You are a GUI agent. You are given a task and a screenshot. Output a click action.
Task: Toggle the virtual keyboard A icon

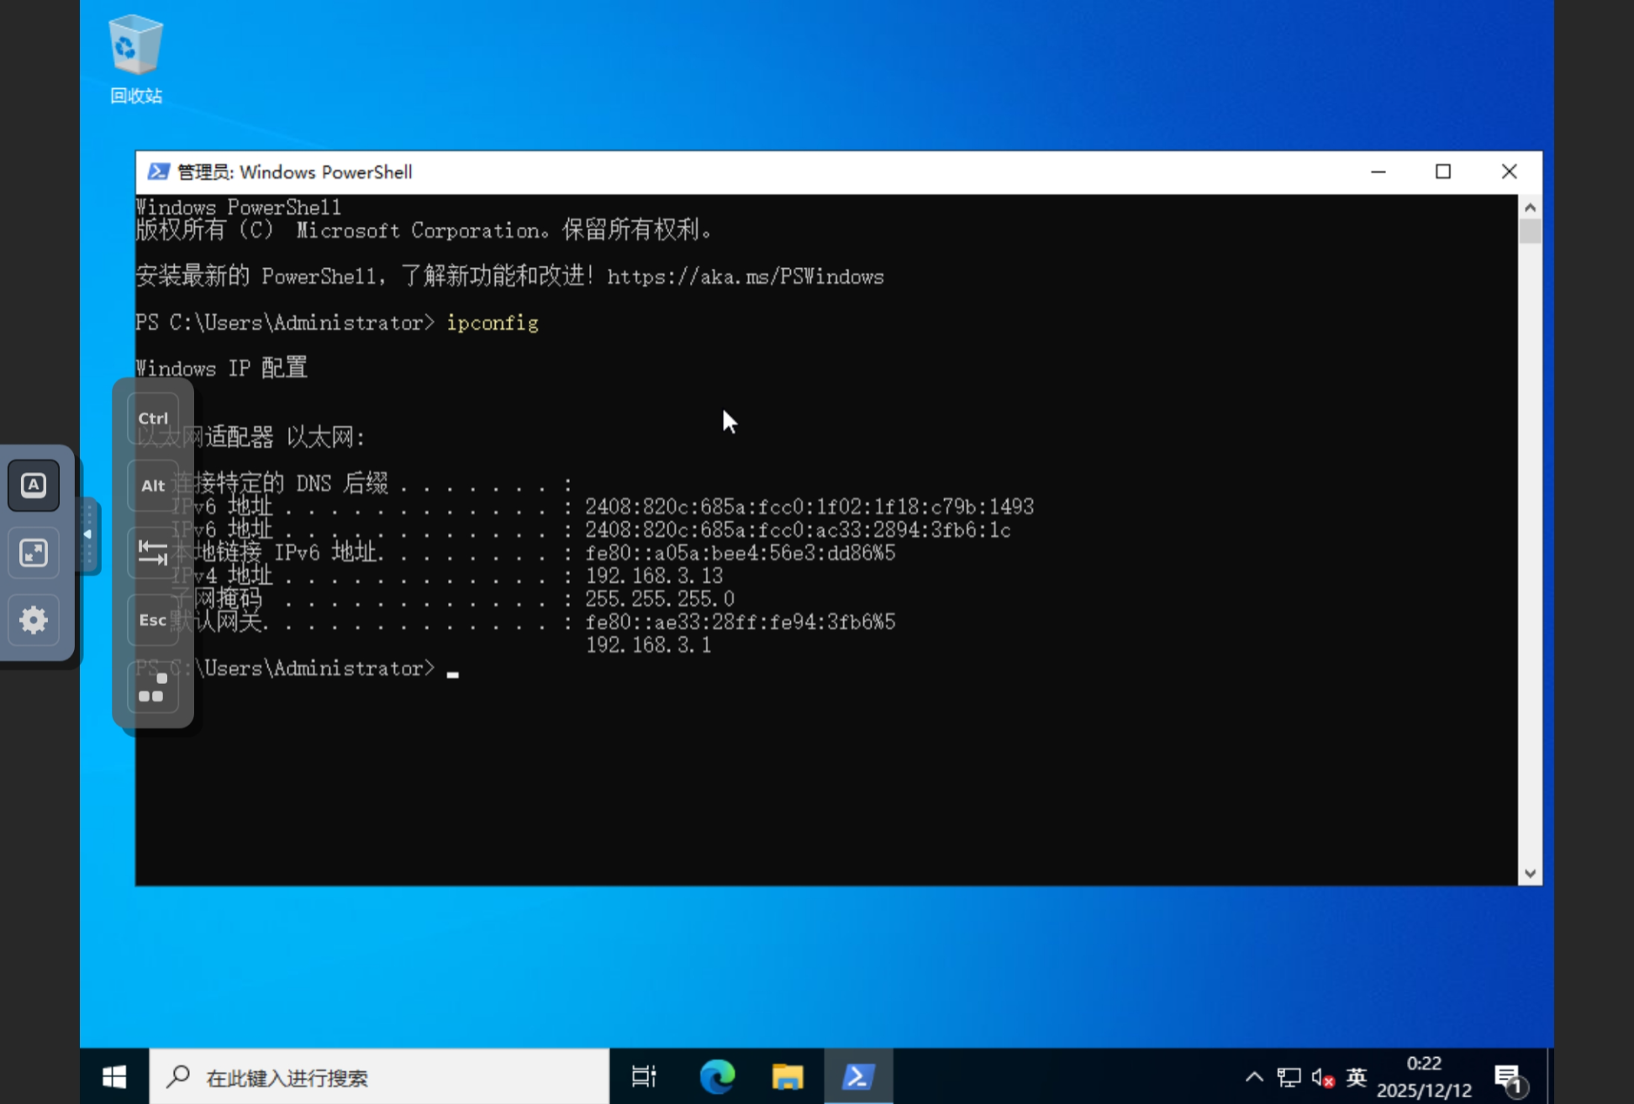point(34,485)
